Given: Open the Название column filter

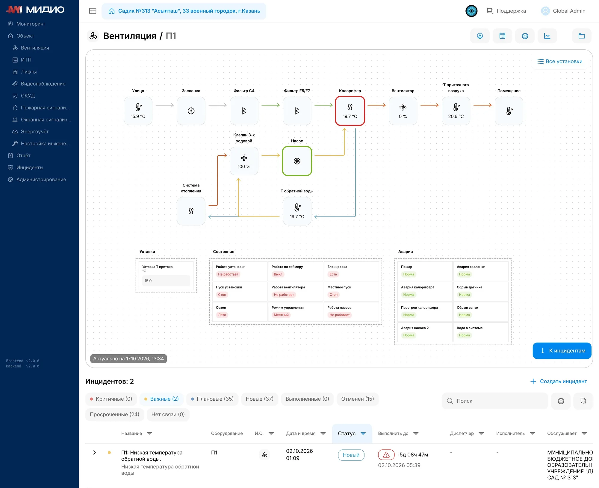Looking at the screenshot, I should pyautogui.click(x=149, y=434).
